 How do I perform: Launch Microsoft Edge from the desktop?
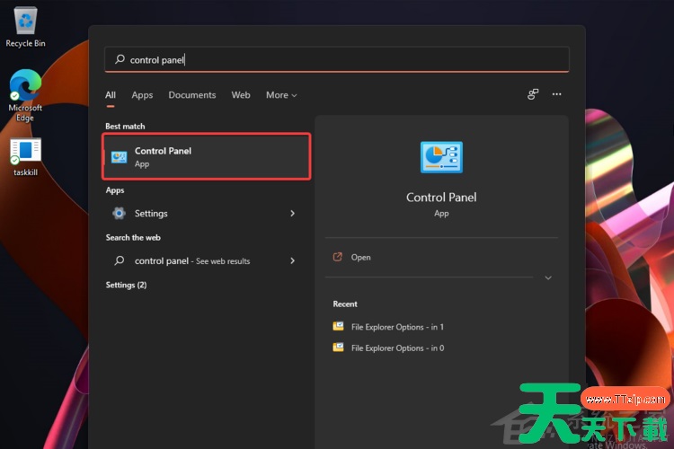pos(25,95)
